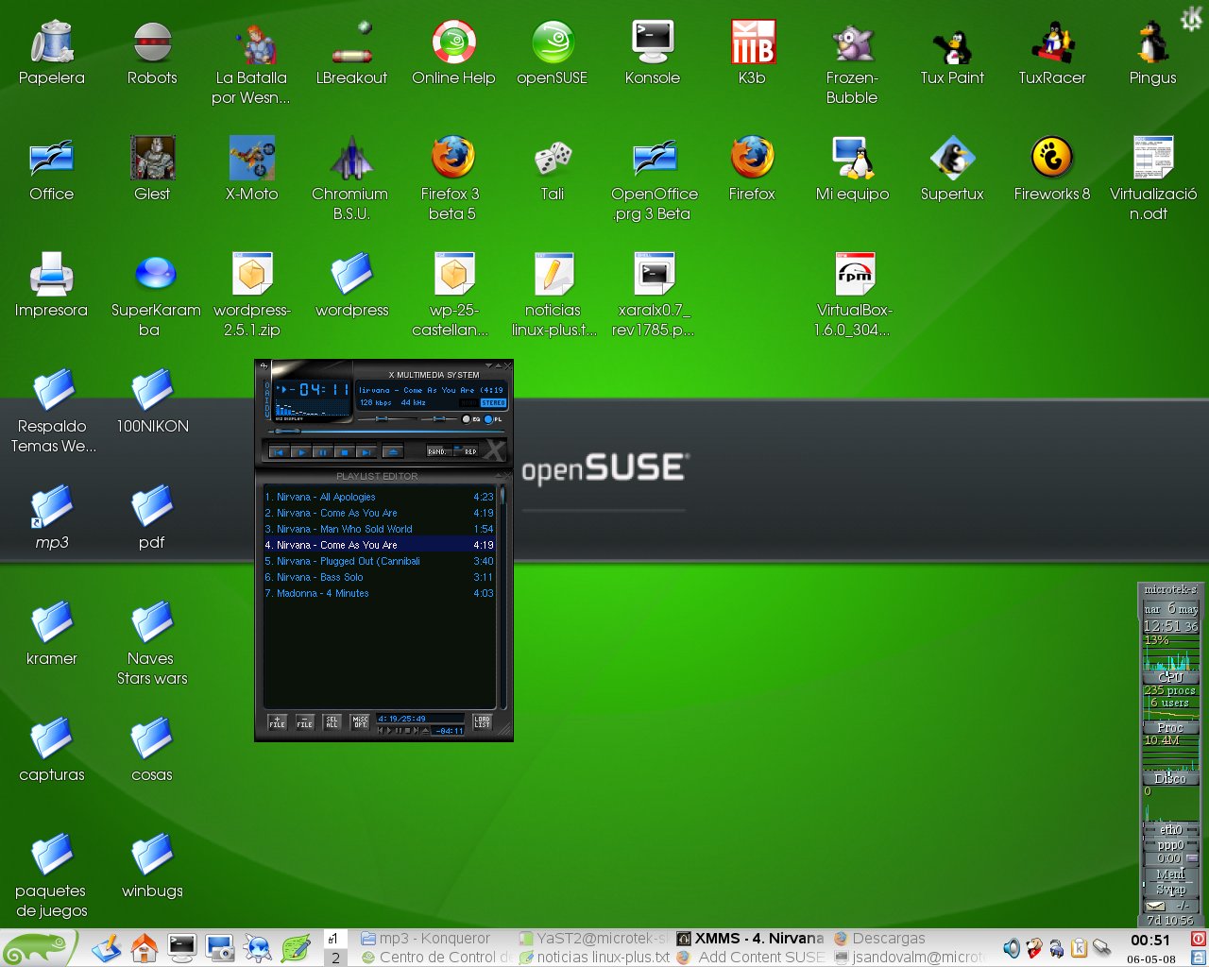Viewport: 1209px width, 967px height.
Task: Click playlist MISC OPT. button
Action: (x=360, y=721)
